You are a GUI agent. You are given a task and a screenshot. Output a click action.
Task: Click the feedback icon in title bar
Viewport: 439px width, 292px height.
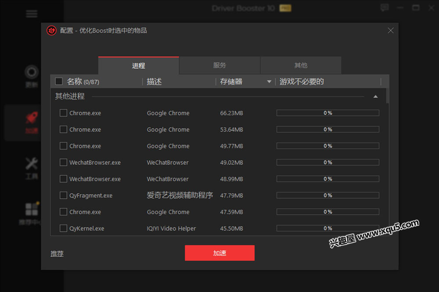click(385, 8)
